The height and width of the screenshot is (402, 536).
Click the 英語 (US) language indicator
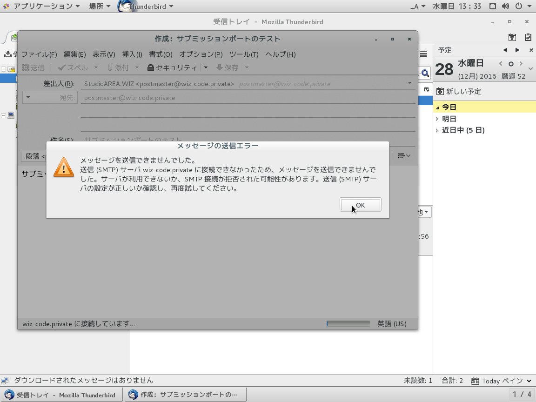(x=392, y=323)
